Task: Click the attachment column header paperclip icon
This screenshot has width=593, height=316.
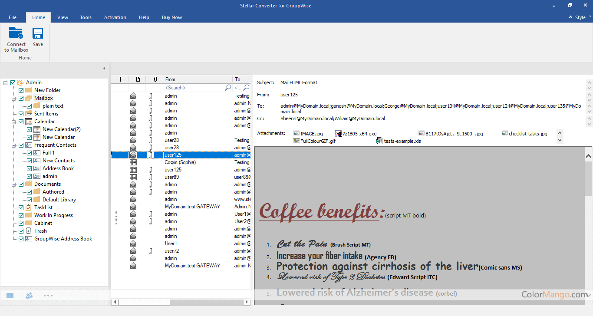Action: coord(155,79)
